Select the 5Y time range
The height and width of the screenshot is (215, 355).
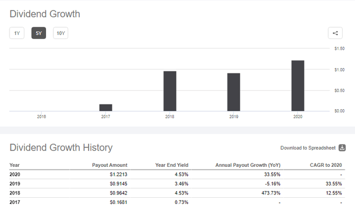(39, 33)
